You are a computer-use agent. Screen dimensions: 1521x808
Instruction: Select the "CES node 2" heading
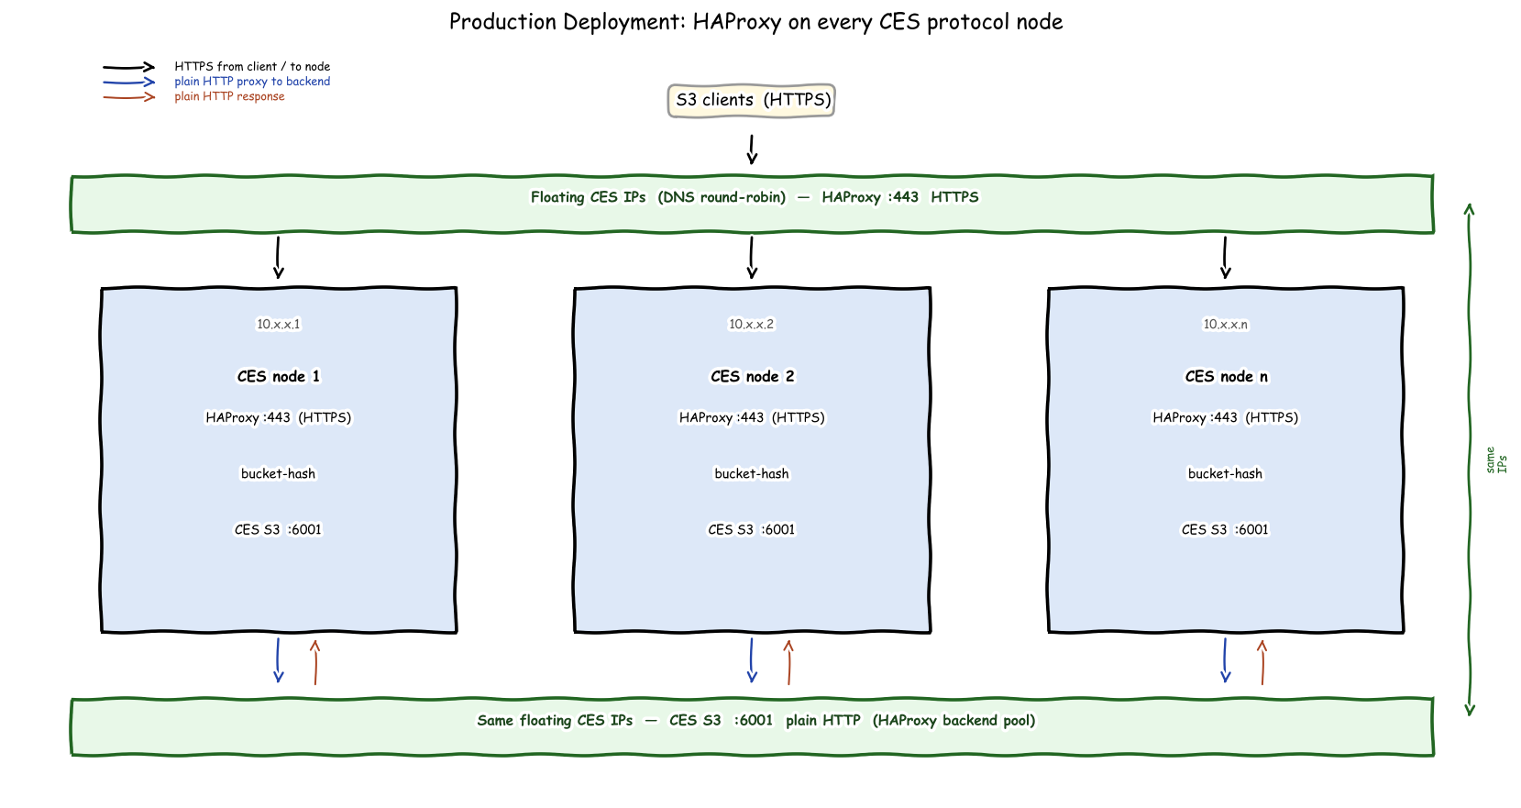pos(753,376)
